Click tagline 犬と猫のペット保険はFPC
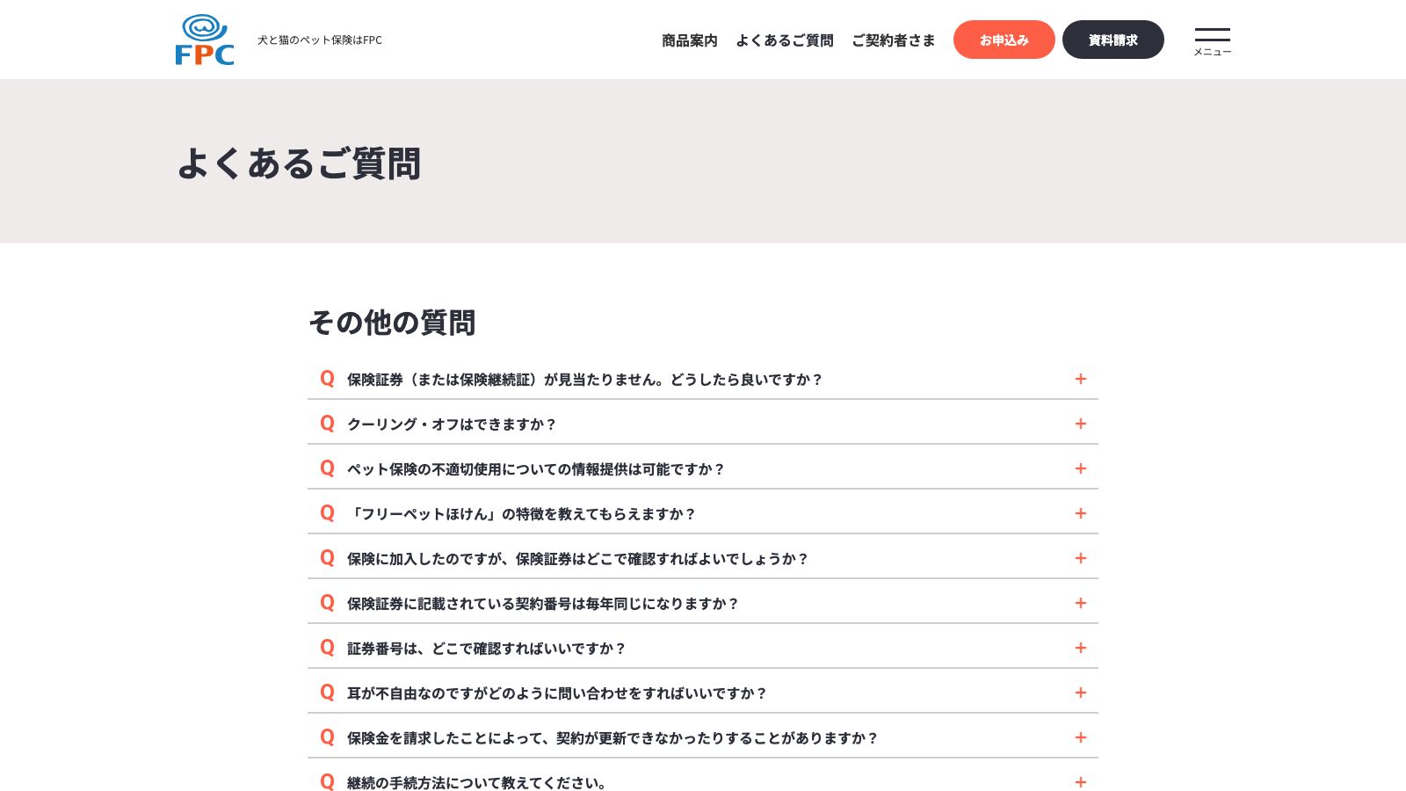The image size is (1406, 791). point(320,40)
